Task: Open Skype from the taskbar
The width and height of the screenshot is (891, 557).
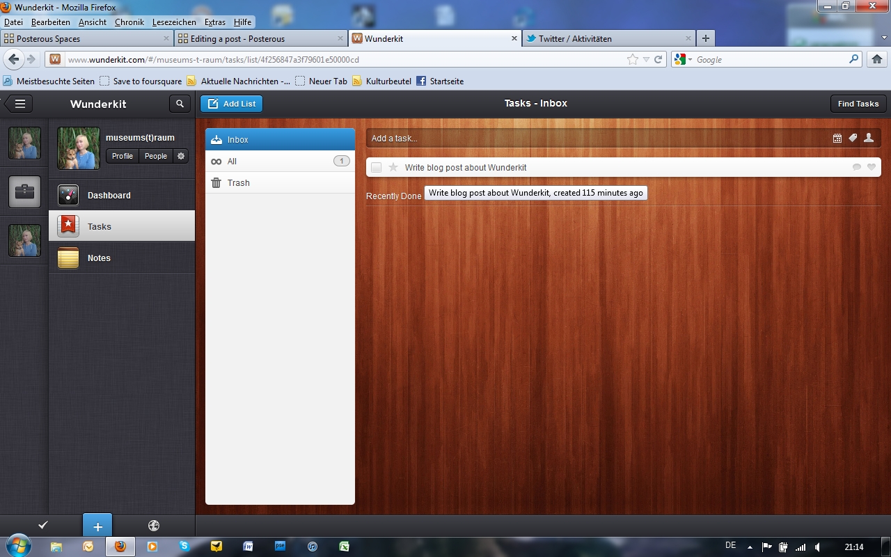Action: (x=184, y=547)
